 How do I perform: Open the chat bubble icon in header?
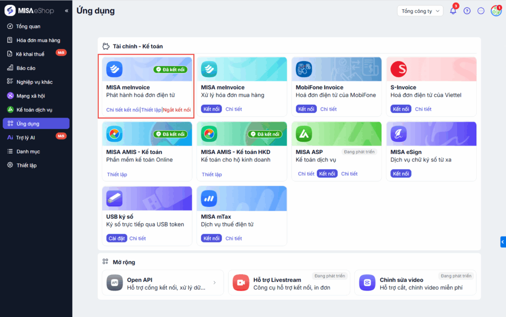[481, 11]
